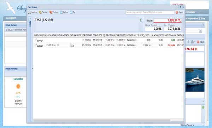This screenshot has height=128, width=212.
Task: Click the Seagull bird logo
Action: pos(11,7)
